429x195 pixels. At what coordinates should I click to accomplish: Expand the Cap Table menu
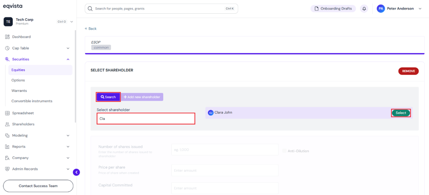click(68, 48)
